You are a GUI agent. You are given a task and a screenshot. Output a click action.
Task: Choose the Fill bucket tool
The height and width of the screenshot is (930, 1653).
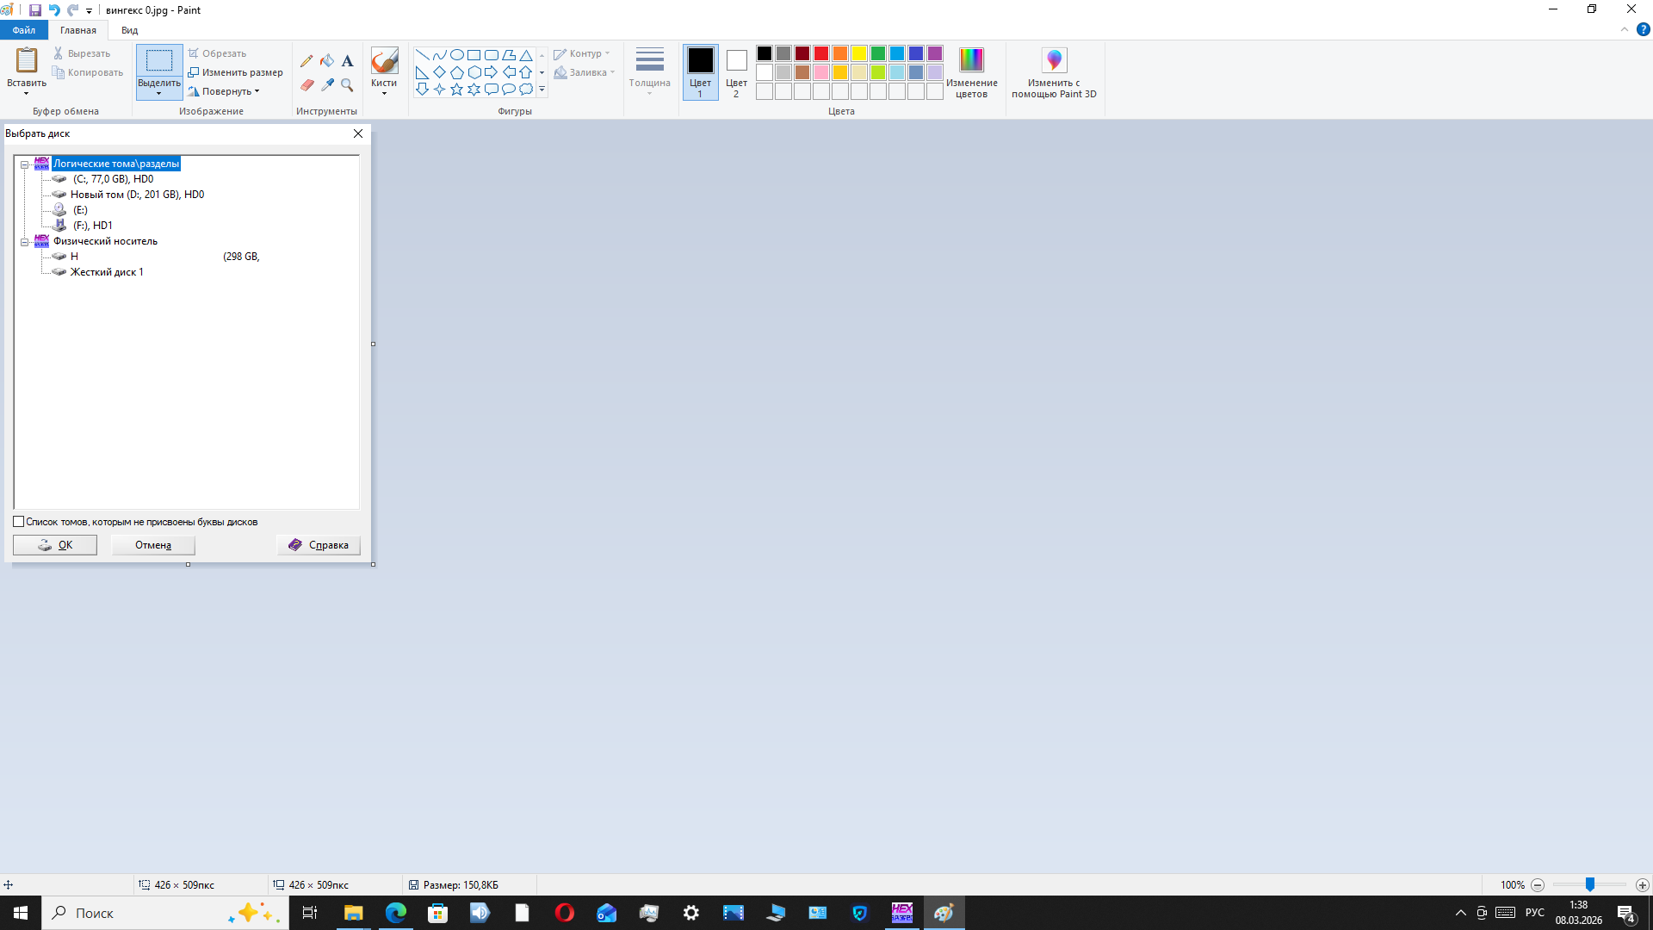click(x=327, y=61)
